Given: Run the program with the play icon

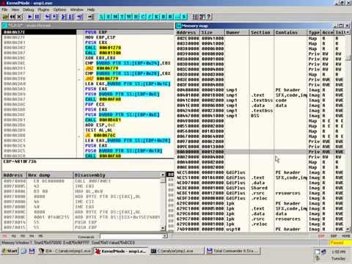Looking at the screenshot, I should (x=30, y=17).
